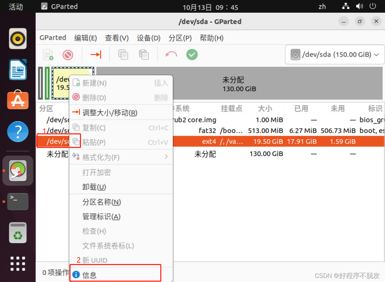Click the green apply all operations icon

[192, 54]
